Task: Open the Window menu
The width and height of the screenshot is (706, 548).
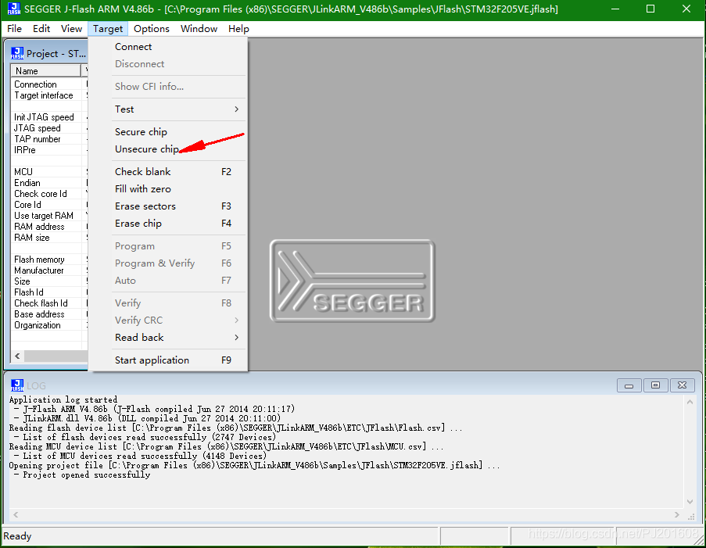Action: pyautogui.click(x=199, y=29)
